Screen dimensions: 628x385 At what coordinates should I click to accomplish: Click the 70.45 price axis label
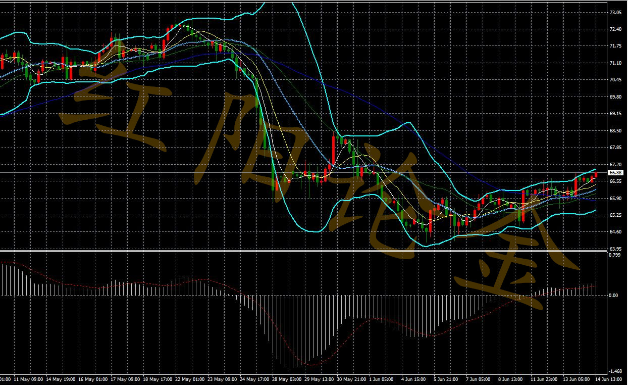tap(616, 80)
